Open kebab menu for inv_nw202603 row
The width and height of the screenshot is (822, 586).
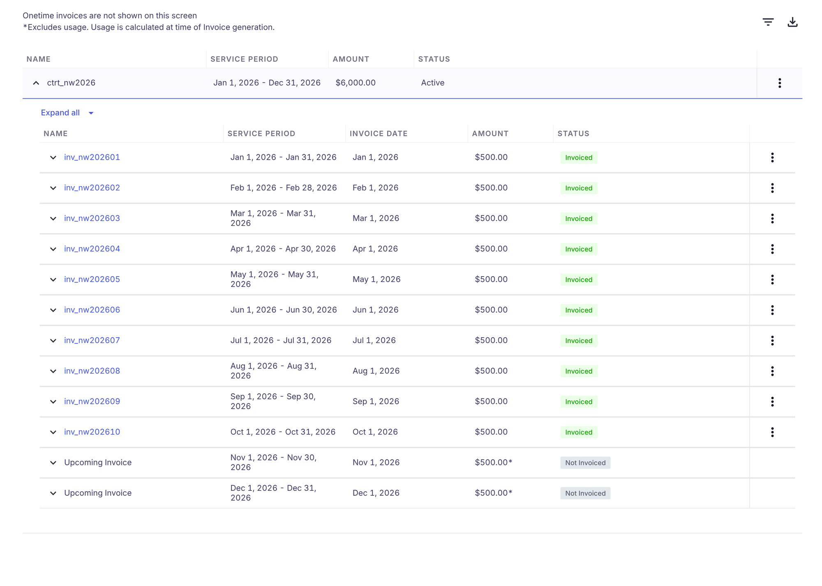[x=772, y=218]
